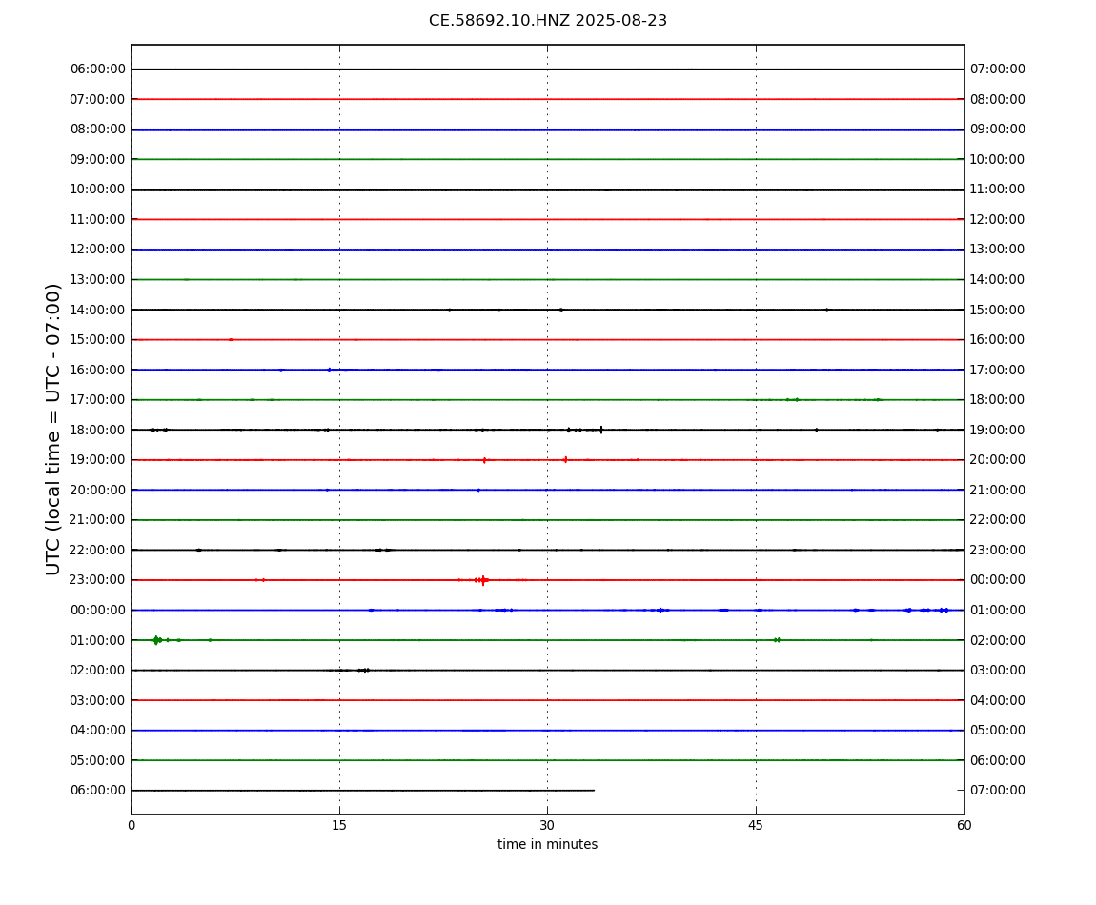
Task: Click UTC axis label 18:00:00
Action: click(98, 430)
